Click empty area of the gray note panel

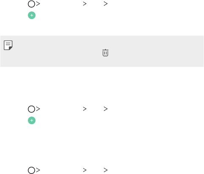pos(155,51)
